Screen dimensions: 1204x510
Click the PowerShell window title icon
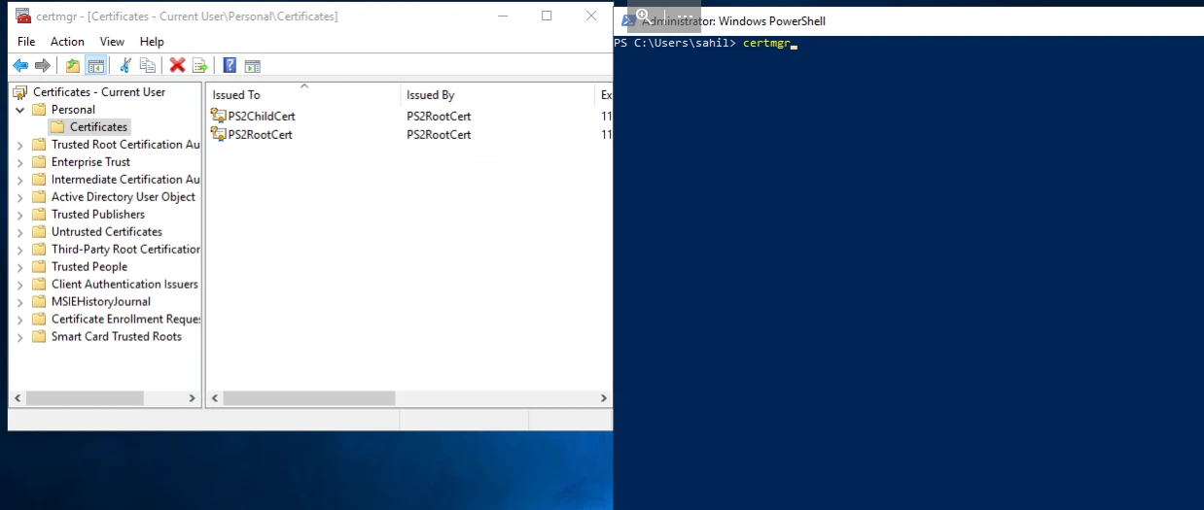[x=629, y=20]
